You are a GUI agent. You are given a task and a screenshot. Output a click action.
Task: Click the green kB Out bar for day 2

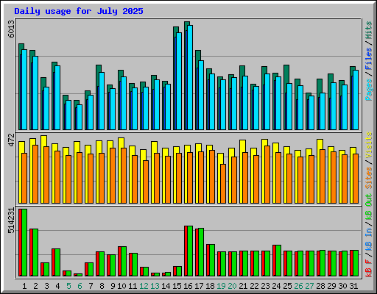35,252
